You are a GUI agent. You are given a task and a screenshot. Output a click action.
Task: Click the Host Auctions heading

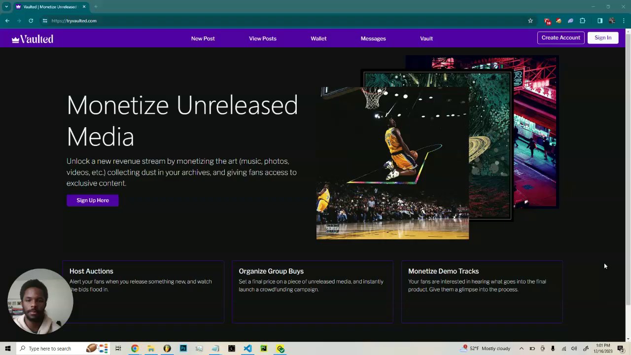point(91,271)
